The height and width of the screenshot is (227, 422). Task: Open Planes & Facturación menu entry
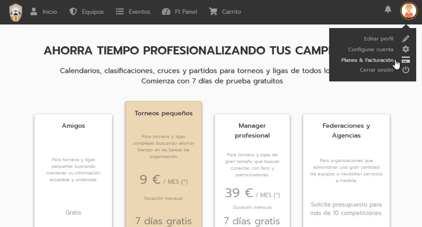(x=367, y=60)
